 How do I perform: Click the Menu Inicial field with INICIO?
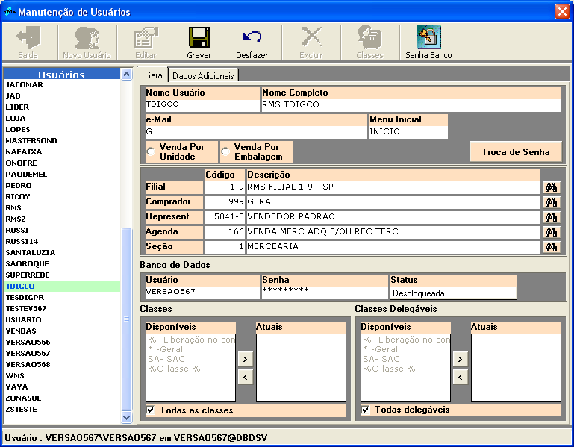408,132
